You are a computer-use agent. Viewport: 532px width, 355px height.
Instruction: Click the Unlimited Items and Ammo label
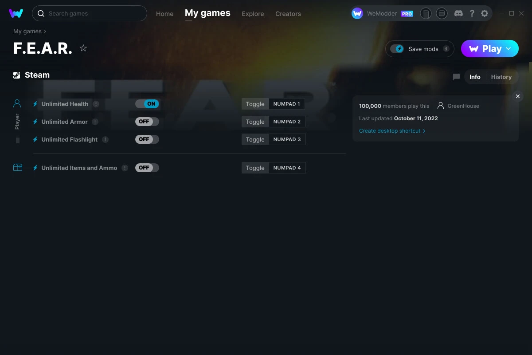pyautogui.click(x=79, y=168)
